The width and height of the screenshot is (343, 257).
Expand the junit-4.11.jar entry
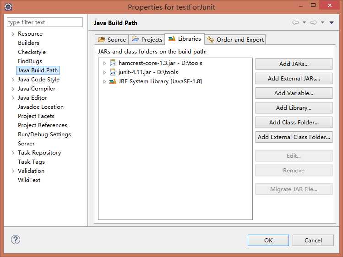pos(104,72)
